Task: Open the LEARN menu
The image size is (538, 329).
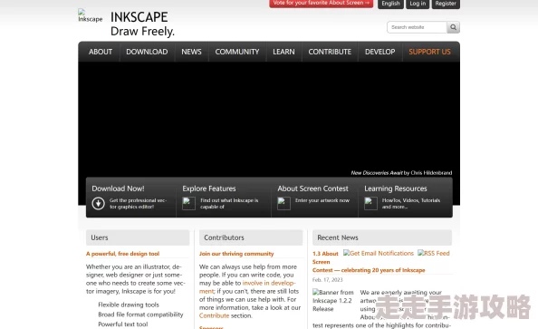Action: pyautogui.click(x=283, y=52)
